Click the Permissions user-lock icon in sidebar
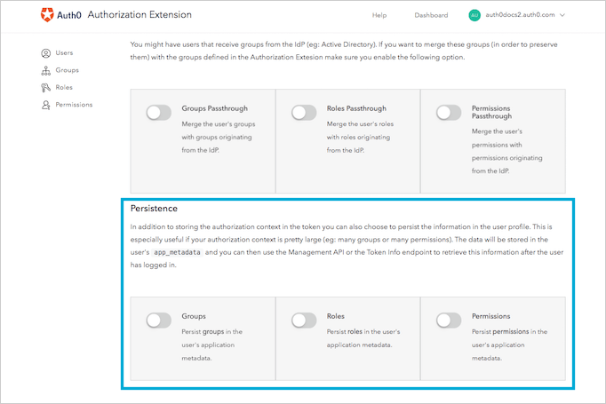 click(46, 105)
